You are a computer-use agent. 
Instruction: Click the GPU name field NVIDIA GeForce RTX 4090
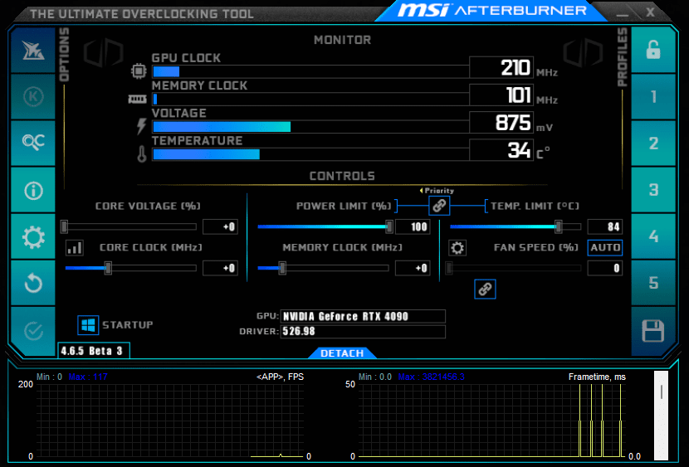pos(363,317)
